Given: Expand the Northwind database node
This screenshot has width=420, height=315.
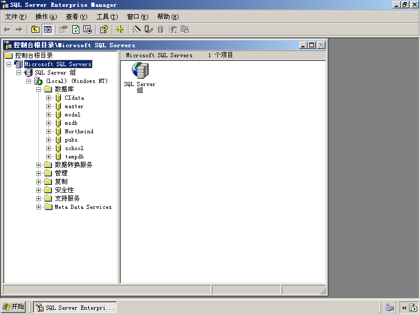Looking at the screenshot, I should click(48, 131).
